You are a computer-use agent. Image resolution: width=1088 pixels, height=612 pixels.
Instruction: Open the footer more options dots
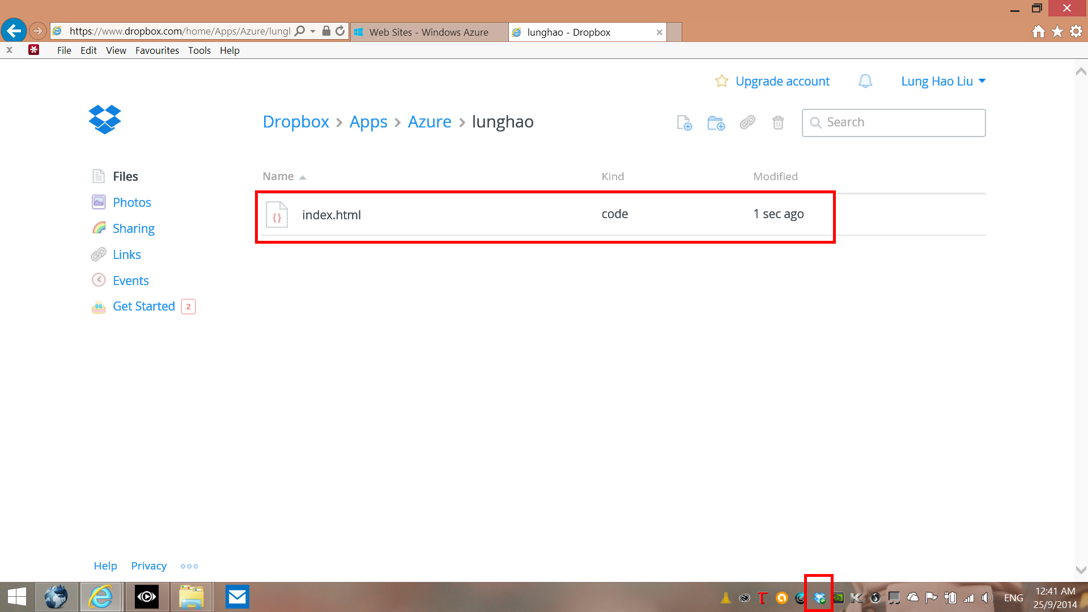pos(189,566)
